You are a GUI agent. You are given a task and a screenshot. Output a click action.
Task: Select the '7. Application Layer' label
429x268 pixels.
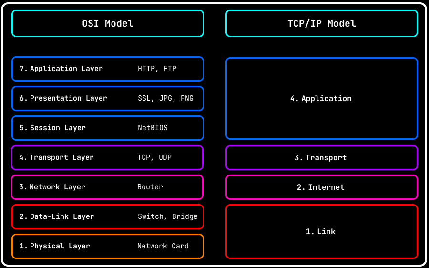pyautogui.click(x=61, y=69)
